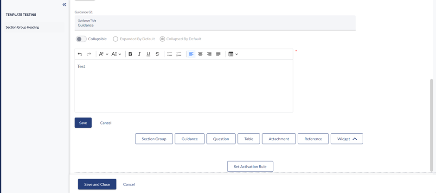Viewport: 436px width, 193px height.
Task: Justify the text alignment
Action: click(x=218, y=54)
